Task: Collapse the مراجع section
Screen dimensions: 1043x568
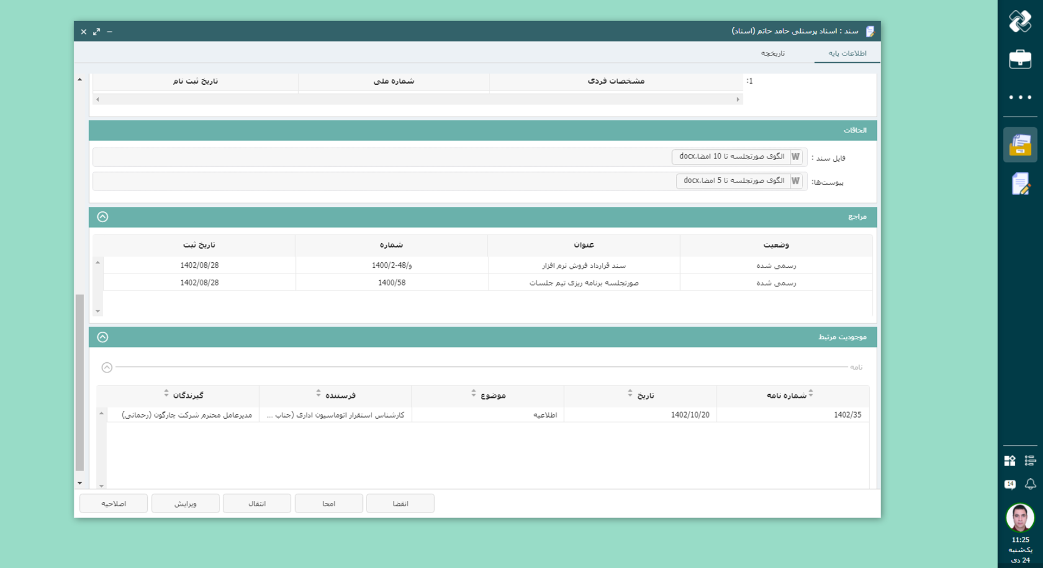Action: click(103, 217)
